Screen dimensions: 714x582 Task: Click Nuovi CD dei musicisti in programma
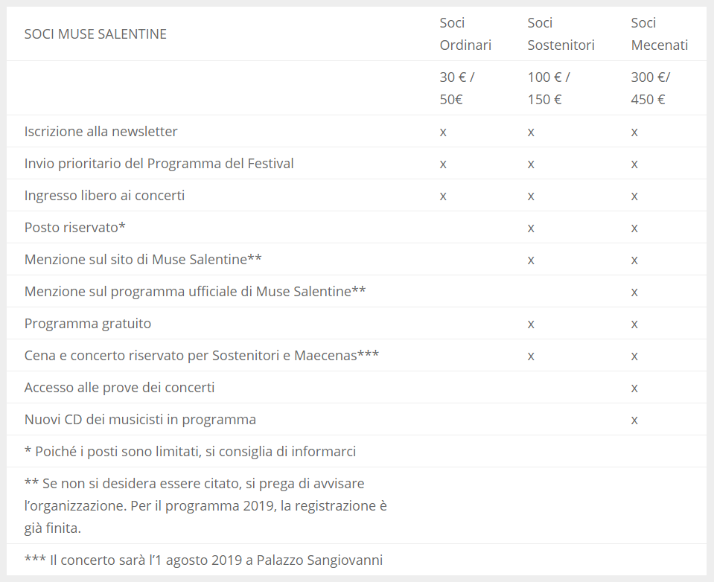tap(140, 420)
